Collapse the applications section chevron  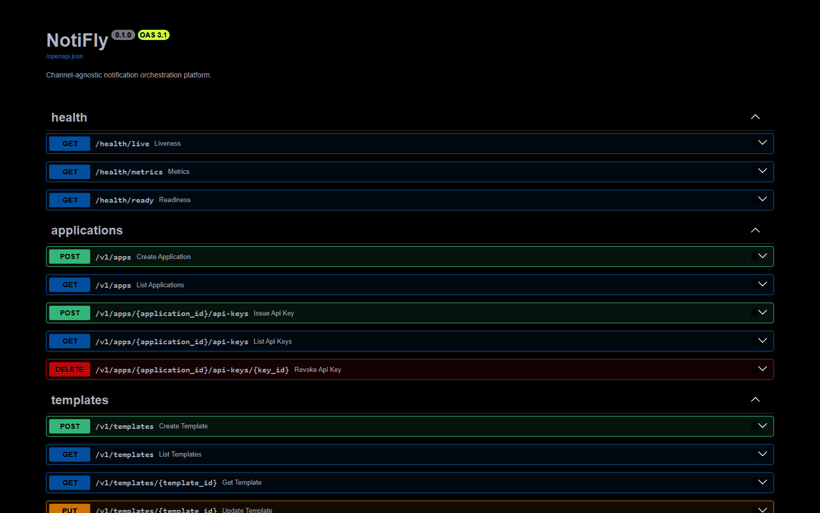tap(755, 230)
